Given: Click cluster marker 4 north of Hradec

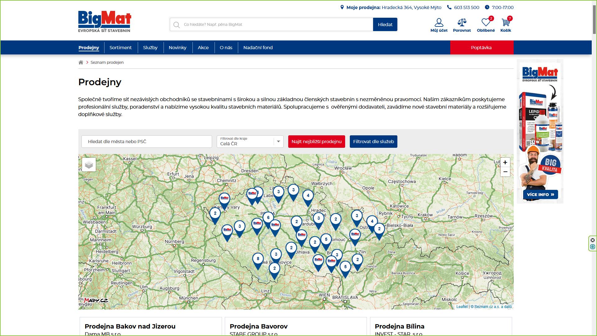Looking at the screenshot, I should coord(308,198).
